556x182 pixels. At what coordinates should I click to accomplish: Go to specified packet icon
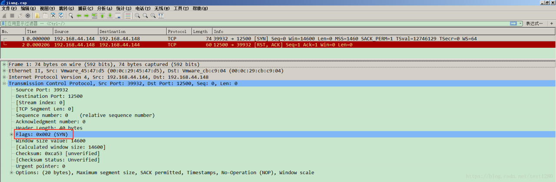pos(94,16)
